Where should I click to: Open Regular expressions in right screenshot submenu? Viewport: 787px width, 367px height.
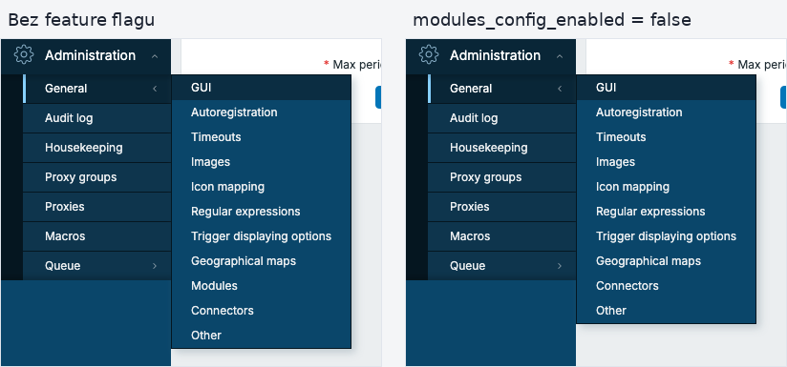point(666,212)
